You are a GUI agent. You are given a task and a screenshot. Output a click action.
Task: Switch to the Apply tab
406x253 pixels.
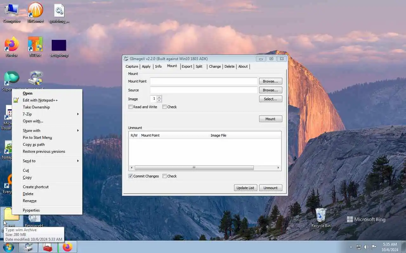click(146, 66)
